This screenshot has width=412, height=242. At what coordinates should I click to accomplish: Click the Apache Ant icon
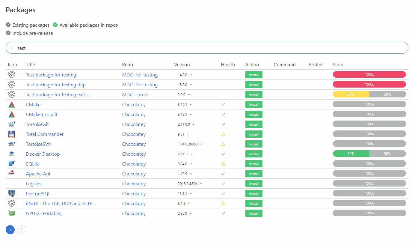(12, 173)
